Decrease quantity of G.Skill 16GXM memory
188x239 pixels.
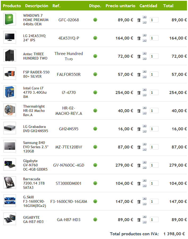[x=144, y=204]
